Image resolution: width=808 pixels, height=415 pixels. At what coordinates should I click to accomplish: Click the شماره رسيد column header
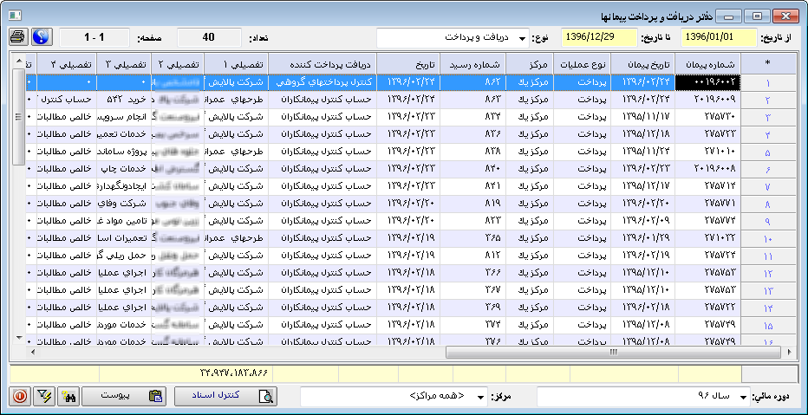click(473, 63)
